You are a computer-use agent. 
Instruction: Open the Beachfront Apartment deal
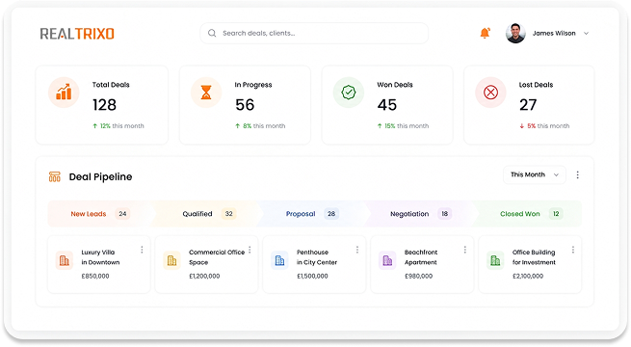click(422, 264)
